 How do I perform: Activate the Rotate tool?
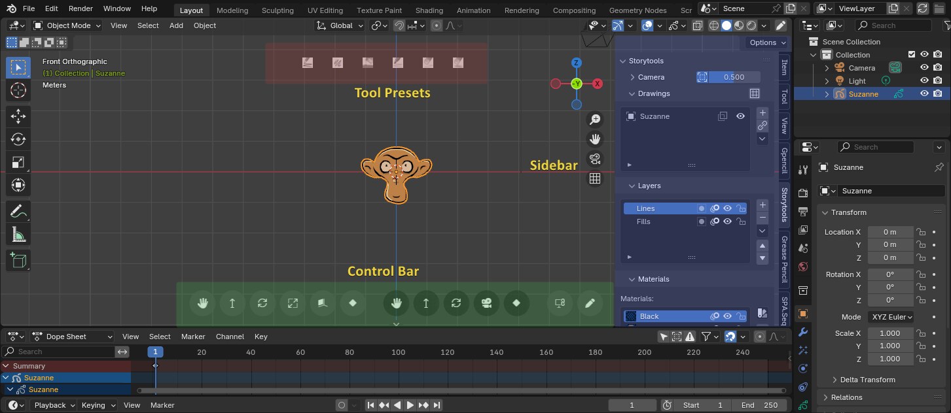(x=18, y=139)
